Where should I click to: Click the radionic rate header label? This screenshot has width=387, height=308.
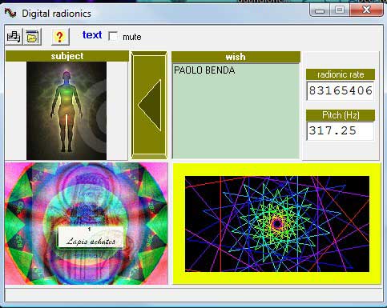point(341,74)
